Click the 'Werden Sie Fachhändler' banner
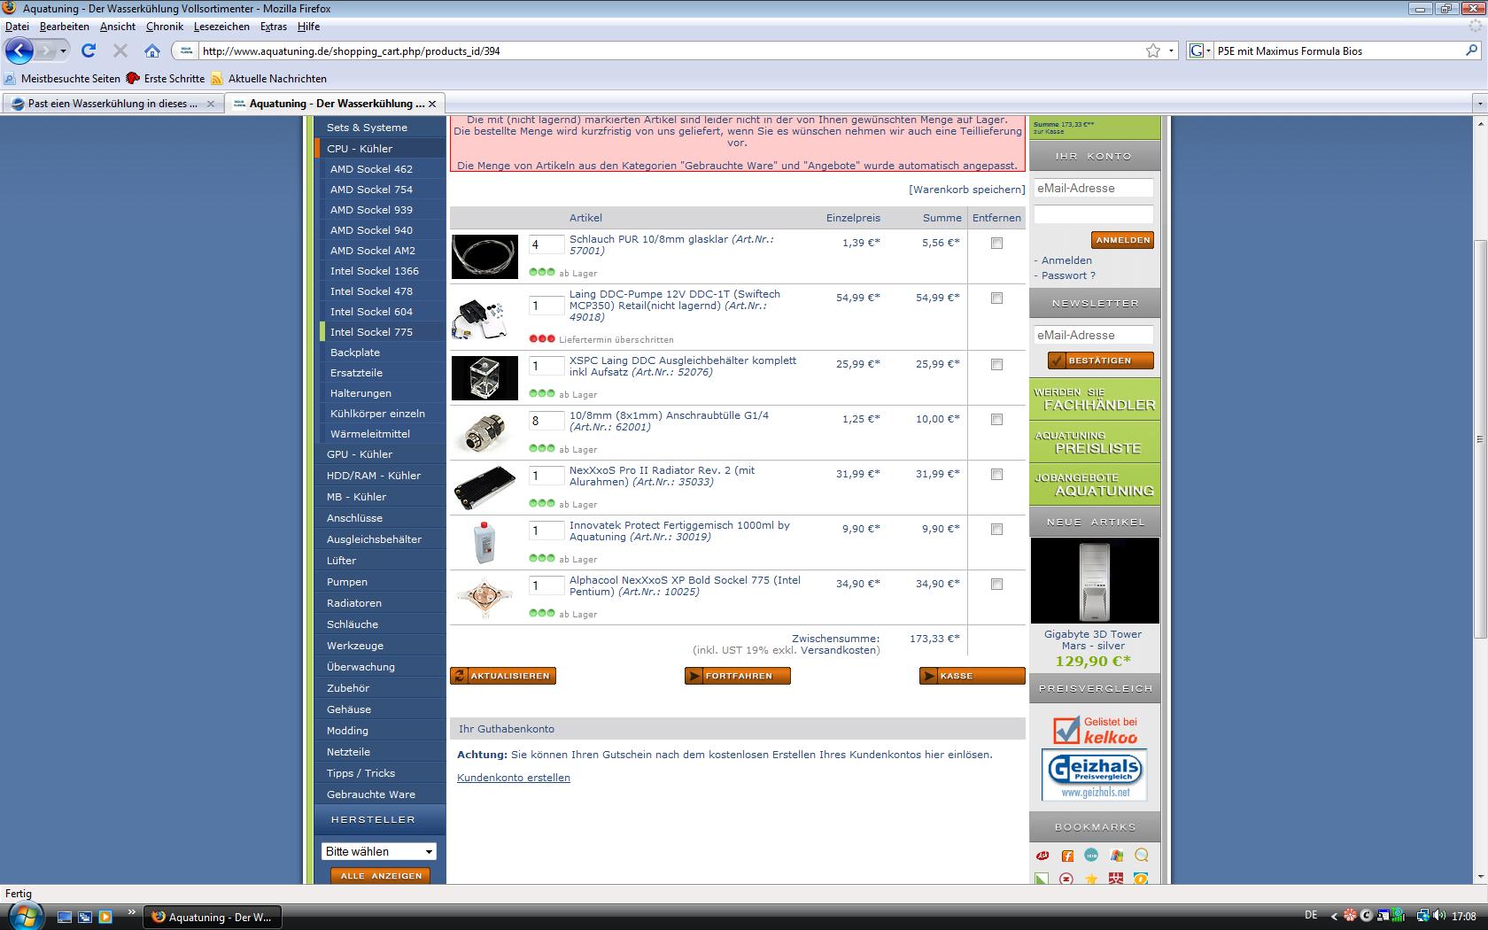The height and width of the screenshot is (930, 1488). tap(1095, 399)
